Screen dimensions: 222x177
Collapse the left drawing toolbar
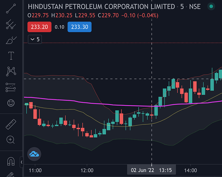click(22, 162)
